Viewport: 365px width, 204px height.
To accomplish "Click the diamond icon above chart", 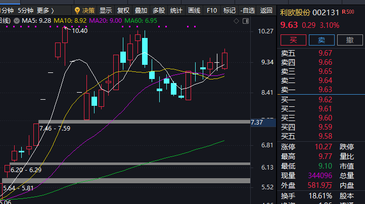I will click(236, 21).
